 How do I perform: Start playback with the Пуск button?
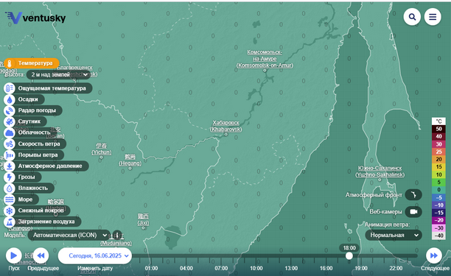pyautogui.click(x=13, y=255)
